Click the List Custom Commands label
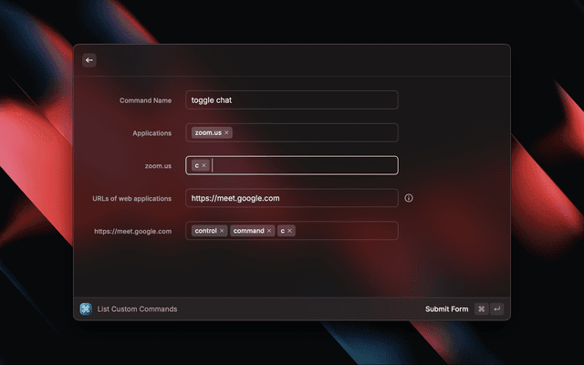The width and height of the screenshot is (584, 365). (x=137, y=309)
